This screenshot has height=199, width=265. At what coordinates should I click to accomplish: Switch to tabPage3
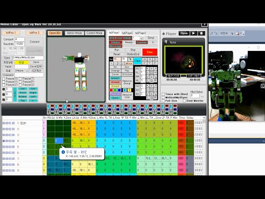pyautogui.click(x=140, y=33)
